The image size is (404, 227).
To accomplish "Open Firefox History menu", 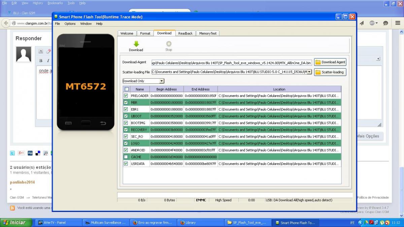I will click(x=38, y=3).
